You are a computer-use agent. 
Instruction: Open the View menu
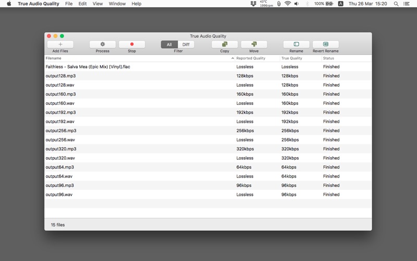pyautogui.click(x=97, y=4)
